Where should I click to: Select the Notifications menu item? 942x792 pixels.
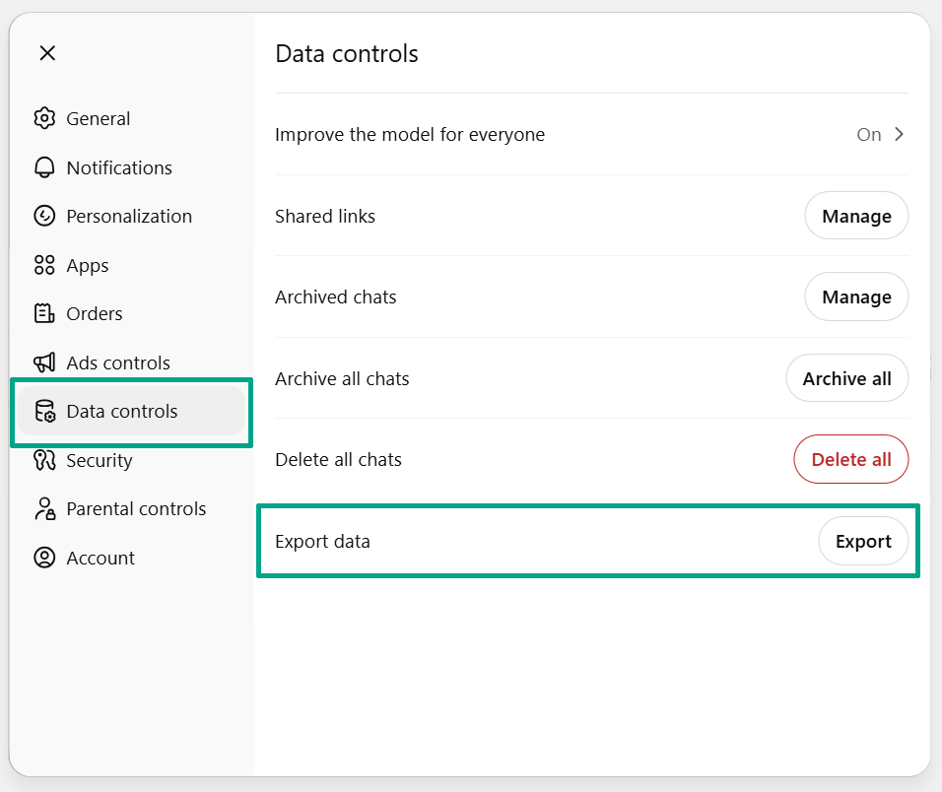pyautogui.click(x=118, y=167)
